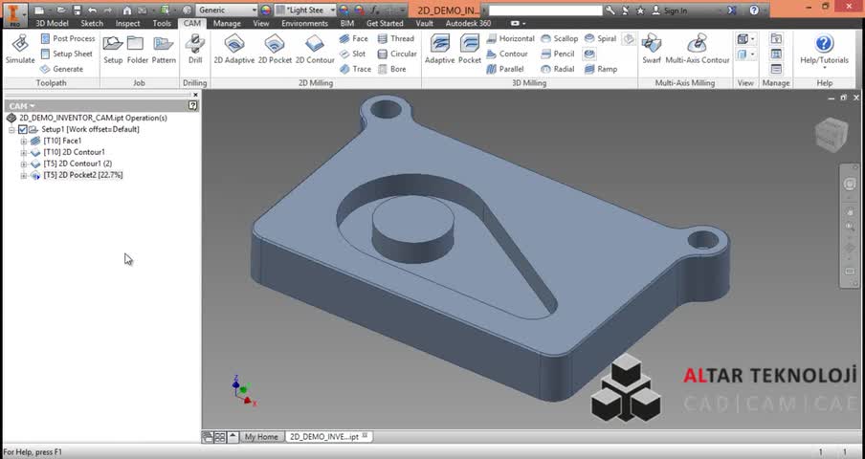Select the Slot milling operation
The image size is (865, 459).
352,54
